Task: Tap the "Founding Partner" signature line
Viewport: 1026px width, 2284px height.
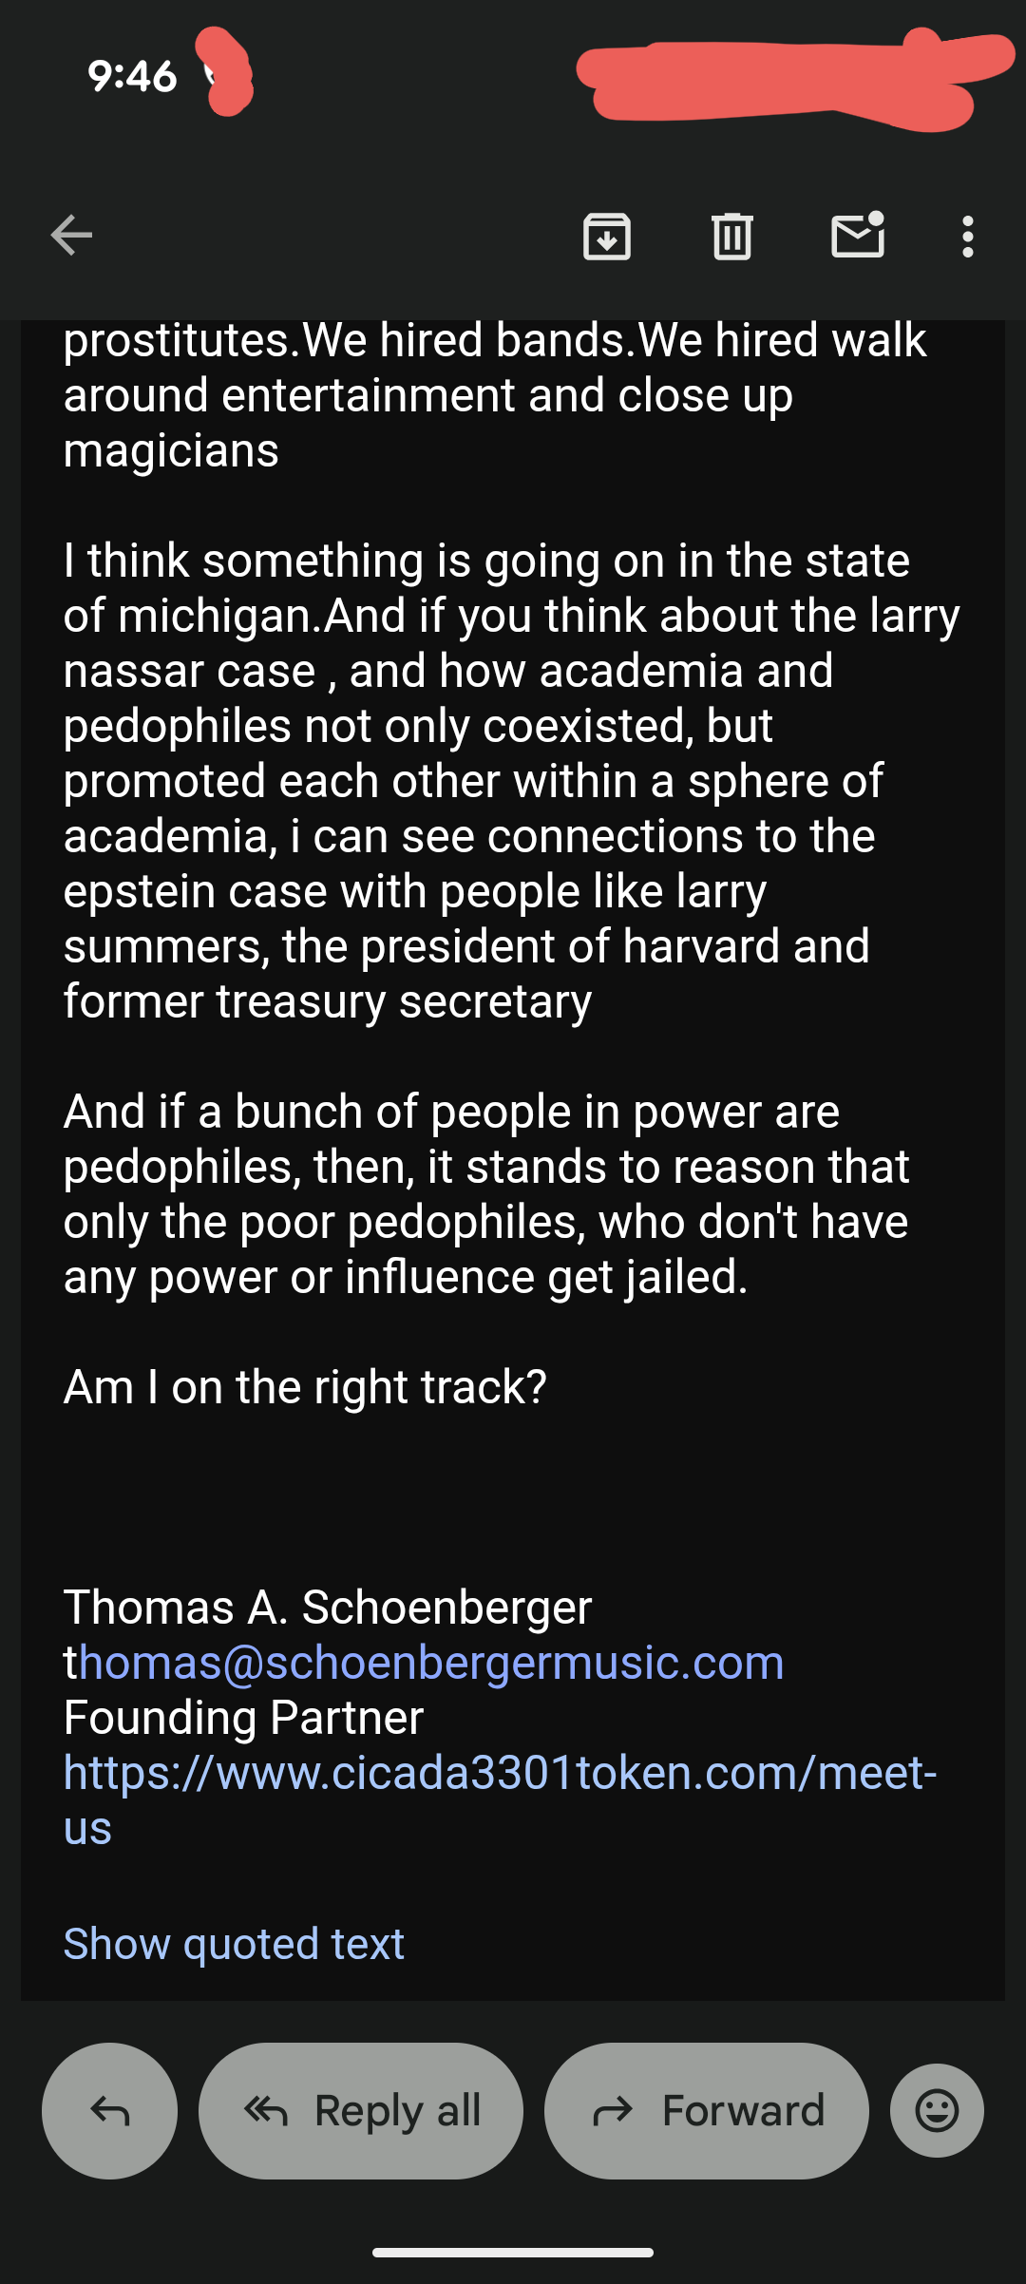Action: [x=243, y=1718]
